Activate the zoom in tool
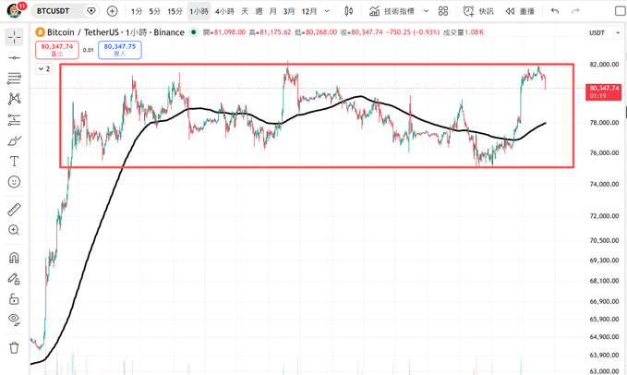 coord(15,230)
